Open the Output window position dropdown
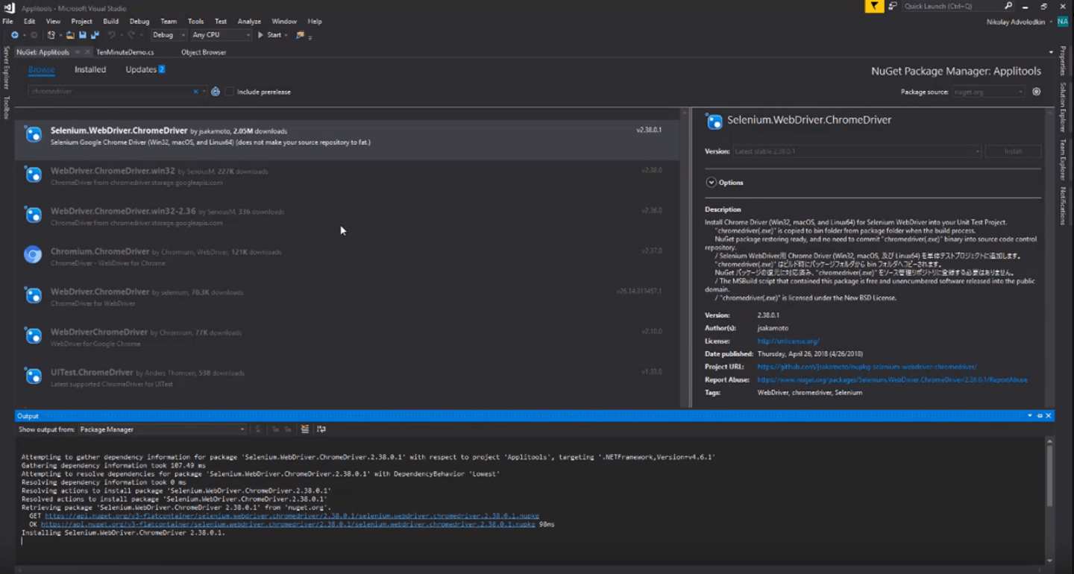 point(1030,416)
